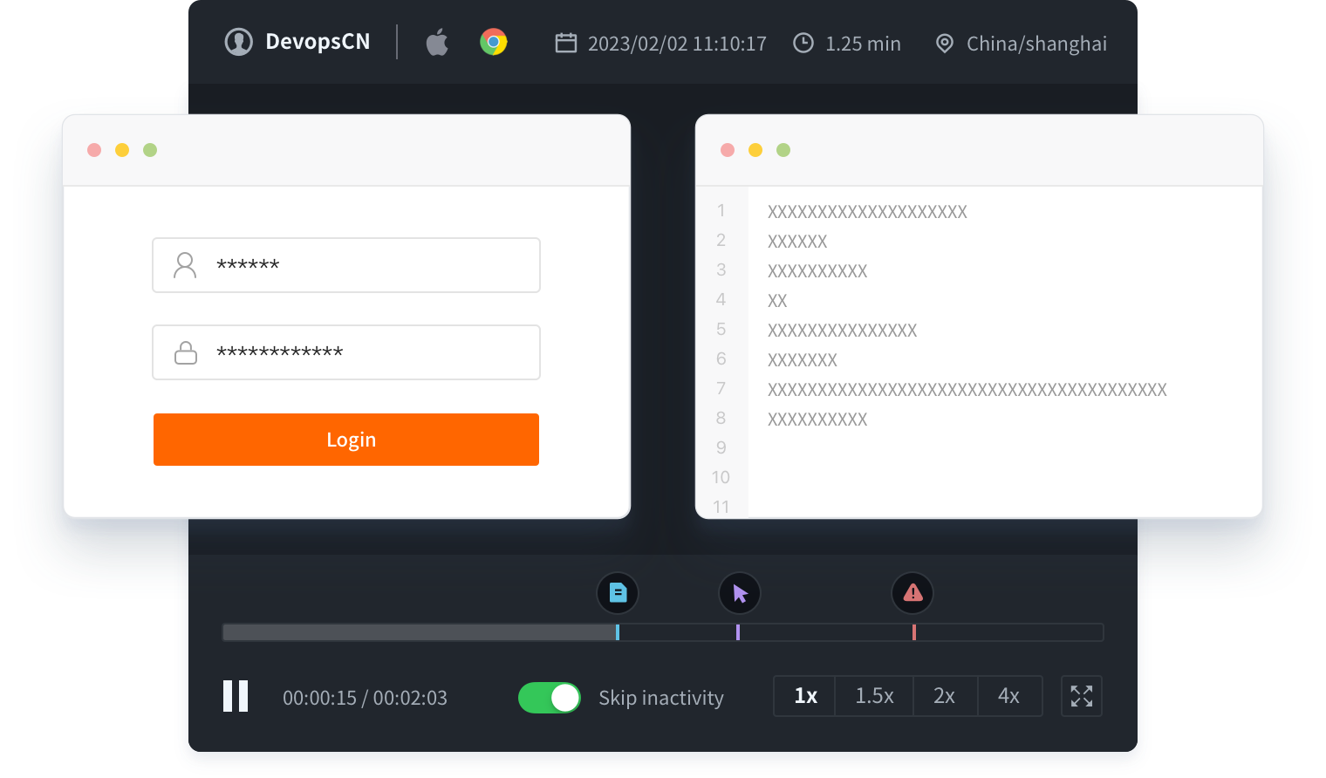
Task: Toggle the Skip inactivity switch
Action: (x=550, y=698)
